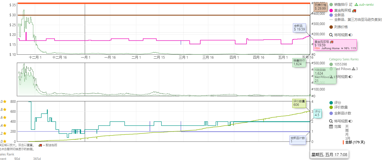This screenshot has width=382, height=160.
Task: Click the 范围 range label
Action: tap(337, 126)
